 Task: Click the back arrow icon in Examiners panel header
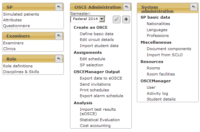coord(59,36)
